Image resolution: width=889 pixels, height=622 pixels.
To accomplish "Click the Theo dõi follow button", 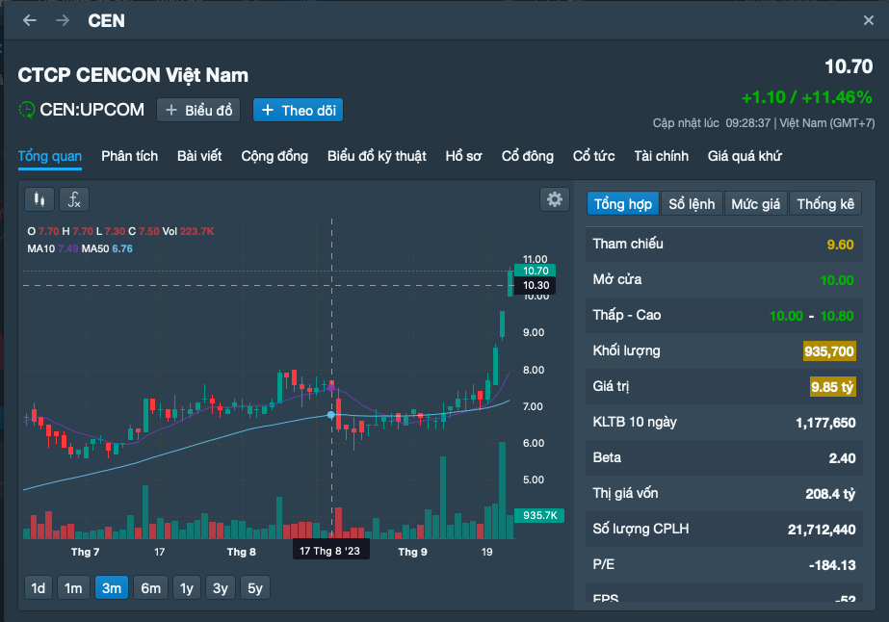I will [299, 110].
